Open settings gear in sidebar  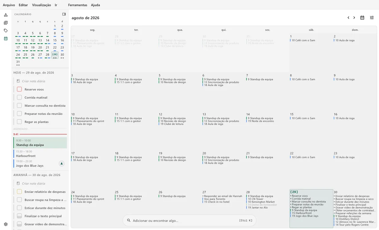[x=6, y=224]
